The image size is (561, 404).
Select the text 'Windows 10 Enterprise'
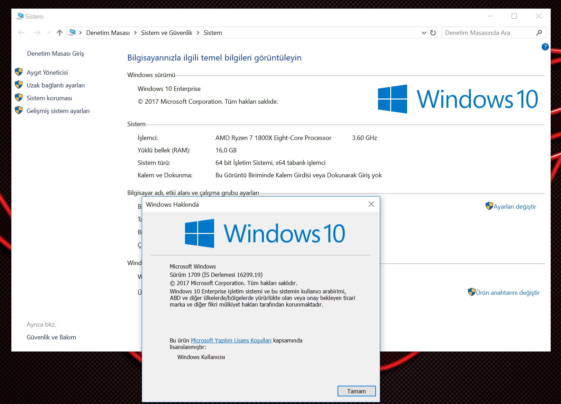[x=169, y=89]
